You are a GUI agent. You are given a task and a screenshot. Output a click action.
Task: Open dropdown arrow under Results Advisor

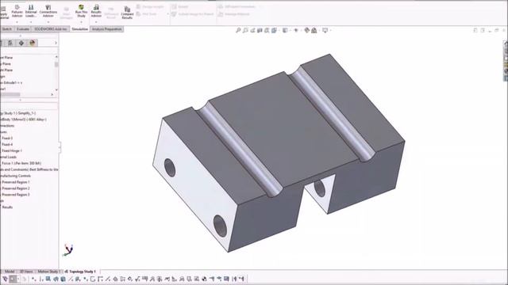pyautogui.click(x=96, y=22)
